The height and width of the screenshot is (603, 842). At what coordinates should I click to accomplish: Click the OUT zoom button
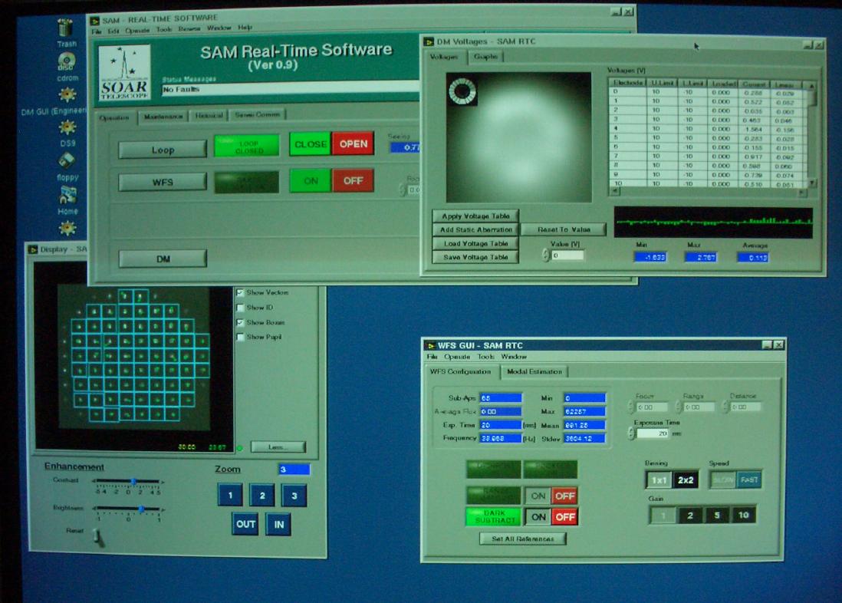coord(245,524)
